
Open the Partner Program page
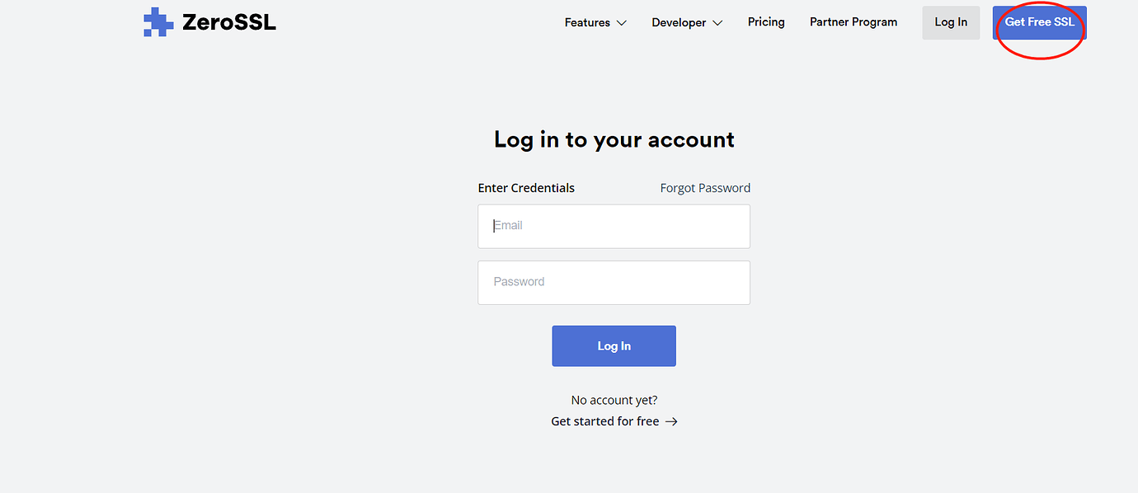853,22
